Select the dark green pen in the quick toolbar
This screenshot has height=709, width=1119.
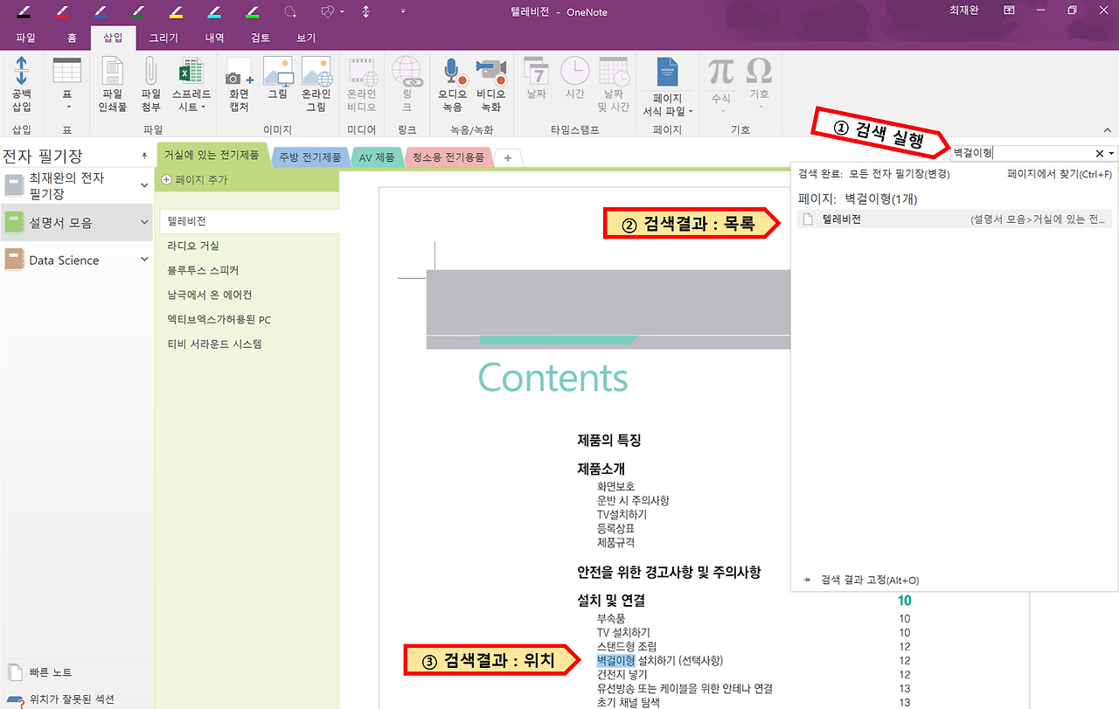pyautogui.click(x=138, y=12)
